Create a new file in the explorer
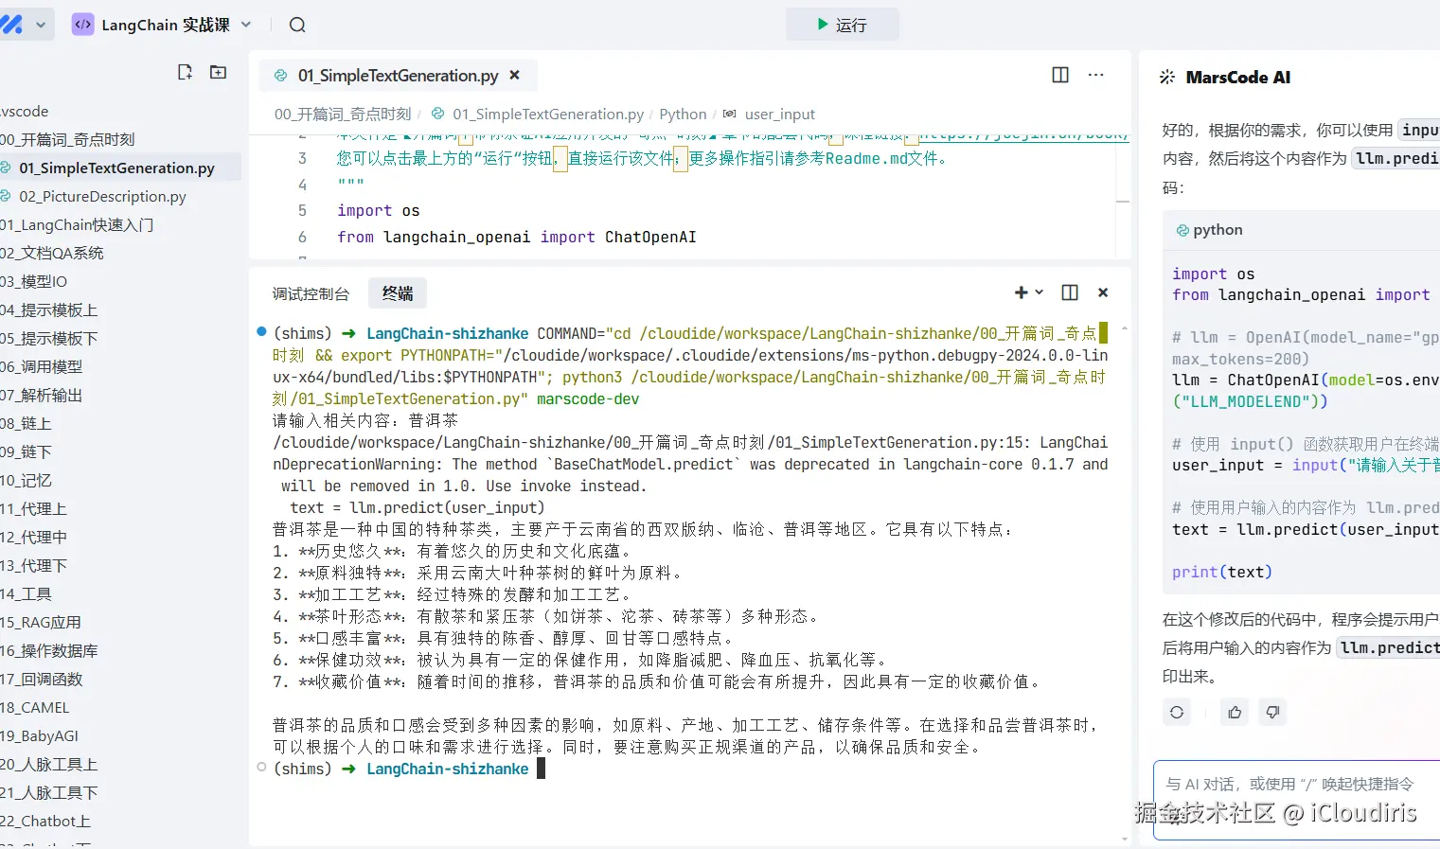Viewport: 1440px width, 849px height. coord(185,71)
